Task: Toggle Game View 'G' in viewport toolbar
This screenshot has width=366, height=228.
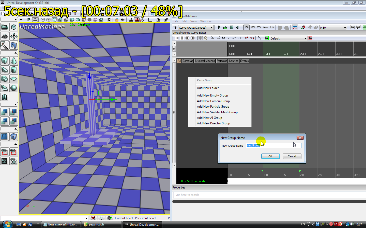Action: click(109, 20)
